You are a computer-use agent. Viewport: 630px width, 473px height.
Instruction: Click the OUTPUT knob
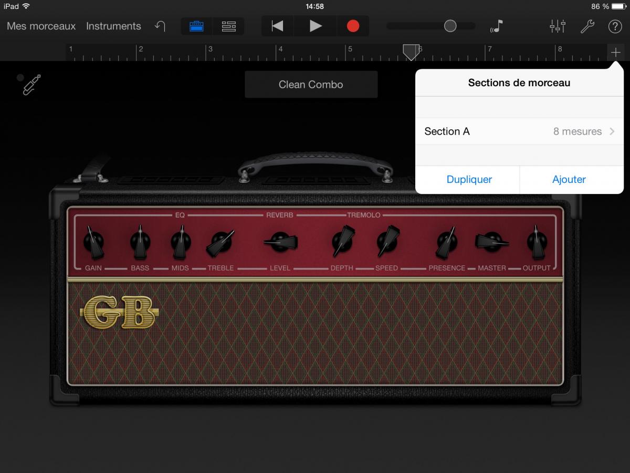537,243
